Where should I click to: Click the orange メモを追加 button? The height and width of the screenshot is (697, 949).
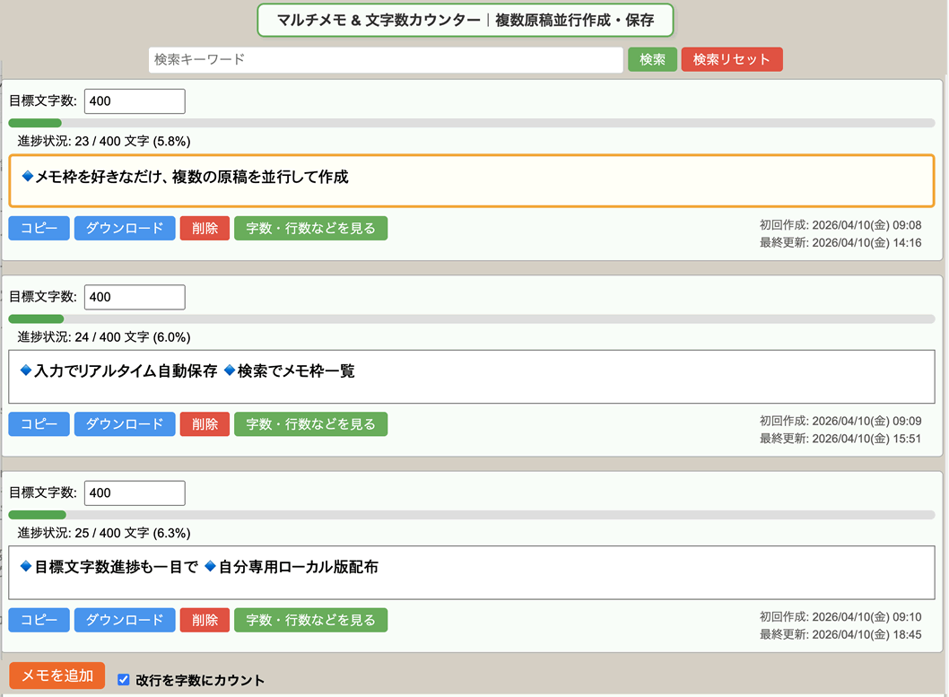point(57,675)
